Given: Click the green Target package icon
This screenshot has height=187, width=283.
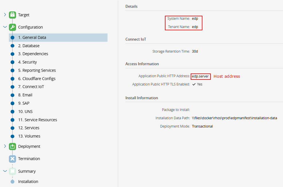Looking at the screenshot, I should pyautogui.click(x=12, y=15).
